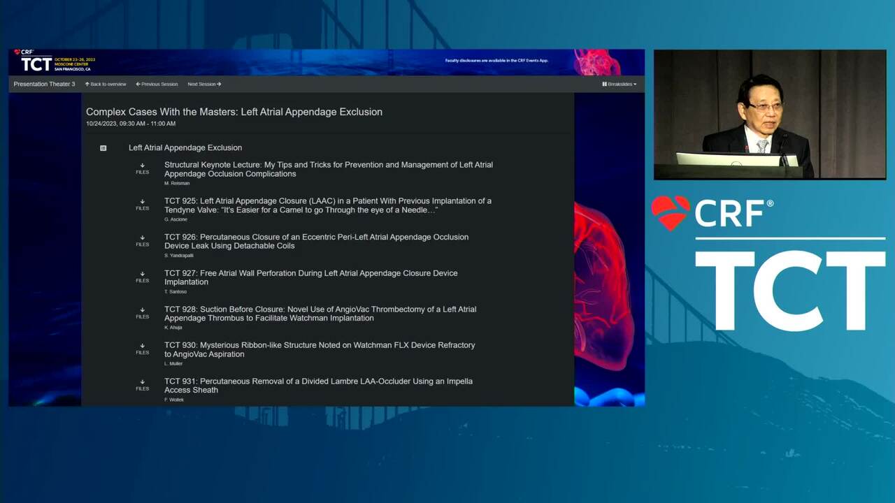Click speaker name M. Reisman
This screenshot has height=503, width=895.
tap(177, 183)
